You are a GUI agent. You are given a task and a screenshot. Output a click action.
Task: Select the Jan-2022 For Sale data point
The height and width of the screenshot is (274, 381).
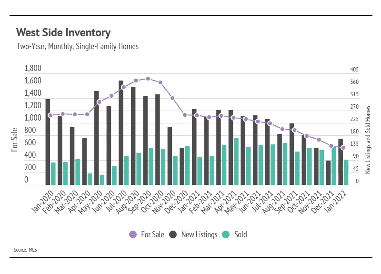tap(343, 148)
